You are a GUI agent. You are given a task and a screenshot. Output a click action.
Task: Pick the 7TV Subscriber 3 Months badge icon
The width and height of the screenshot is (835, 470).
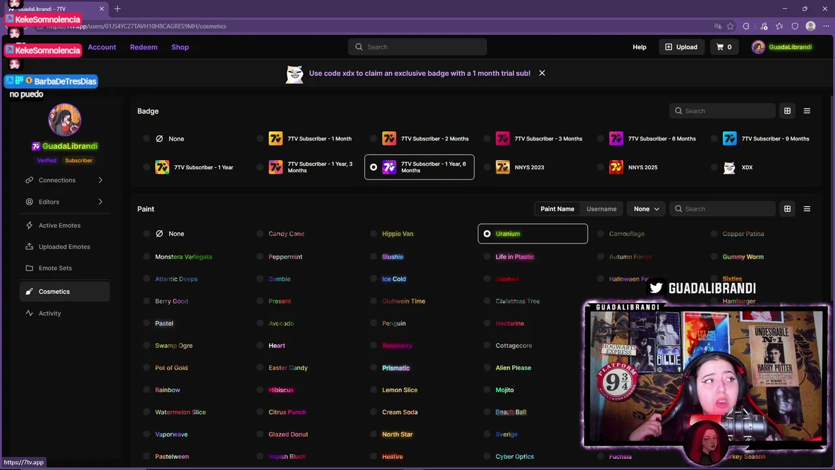click(x=503, y=138)
